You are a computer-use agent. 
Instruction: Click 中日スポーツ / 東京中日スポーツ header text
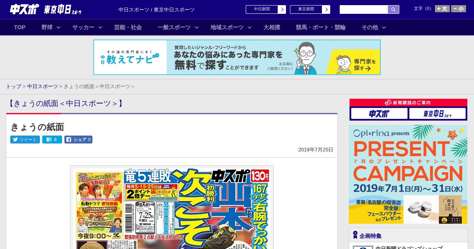[x=156, y=9]
